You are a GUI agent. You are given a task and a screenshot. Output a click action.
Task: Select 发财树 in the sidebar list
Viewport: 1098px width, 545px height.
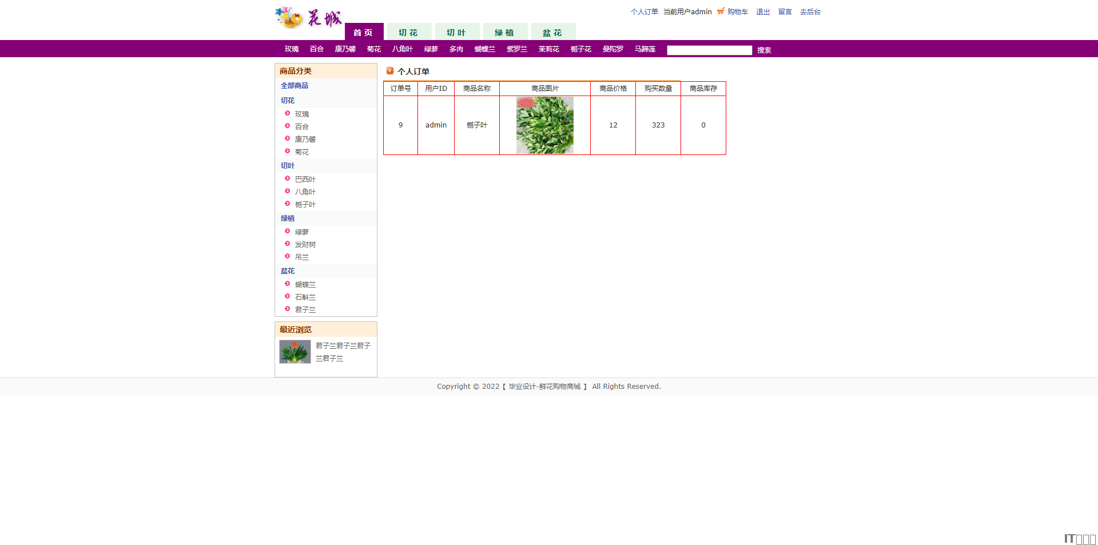305,245
